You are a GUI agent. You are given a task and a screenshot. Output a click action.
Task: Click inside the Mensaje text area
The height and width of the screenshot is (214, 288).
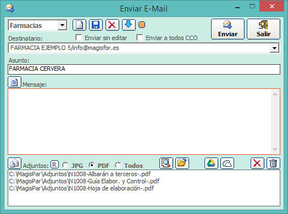tap(140, 122)
